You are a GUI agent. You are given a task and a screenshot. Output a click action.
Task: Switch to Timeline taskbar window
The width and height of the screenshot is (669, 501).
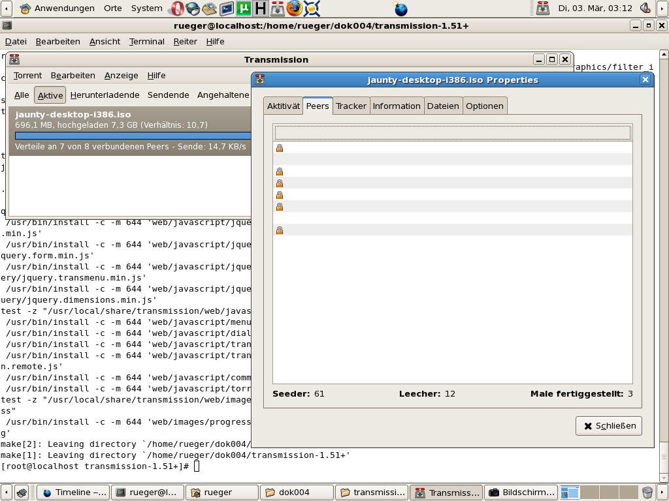tap(73, 493)
